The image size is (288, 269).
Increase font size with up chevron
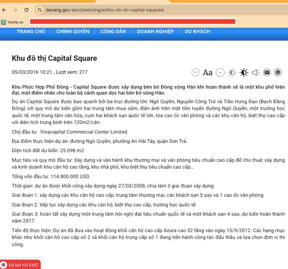195,72
